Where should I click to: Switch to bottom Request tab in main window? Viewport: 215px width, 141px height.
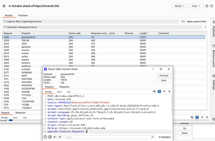(x=6, y=113)
